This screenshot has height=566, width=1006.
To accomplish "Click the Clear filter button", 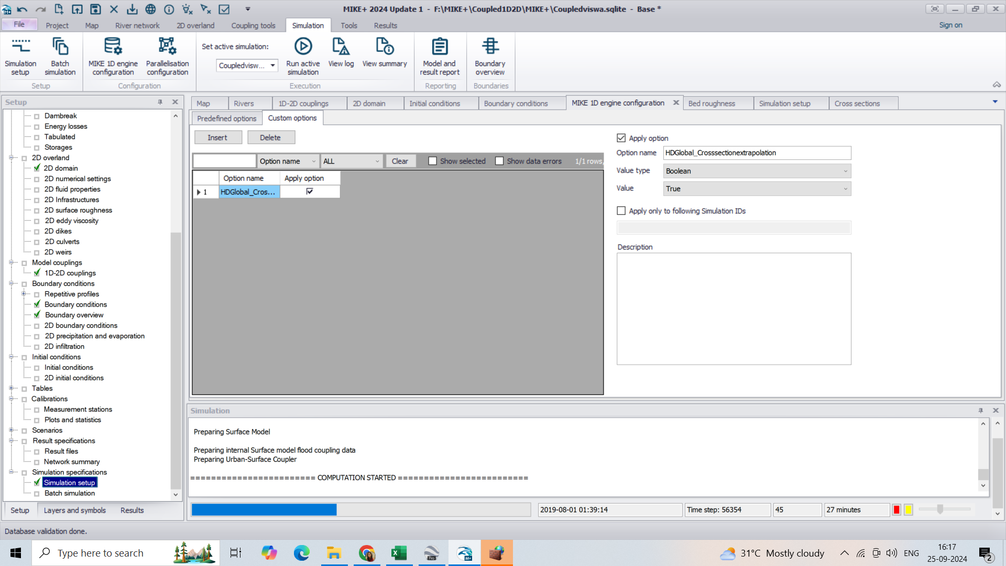I will (x=400, y=161).
